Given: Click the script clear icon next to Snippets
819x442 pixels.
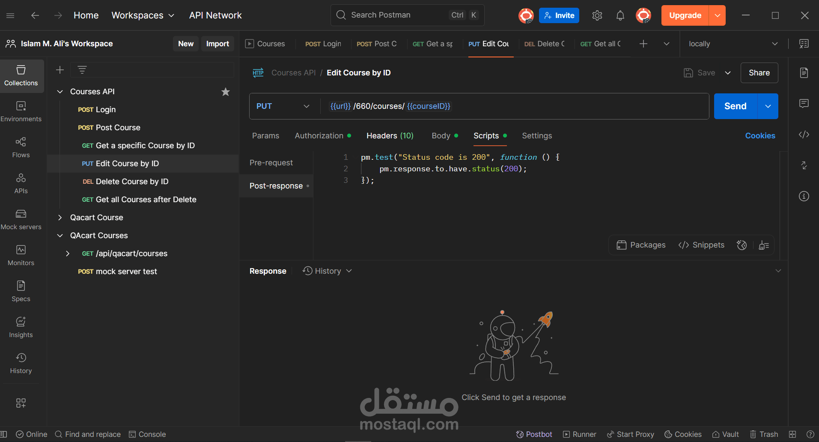Looking at the screenshot, I should pyautogui.click(x=764, y=245).
